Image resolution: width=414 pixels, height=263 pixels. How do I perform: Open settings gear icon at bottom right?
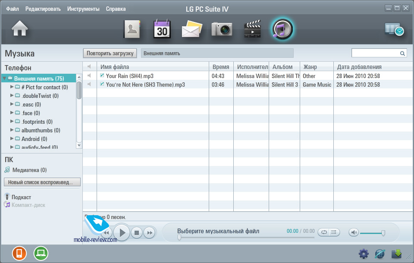point(364,254)
